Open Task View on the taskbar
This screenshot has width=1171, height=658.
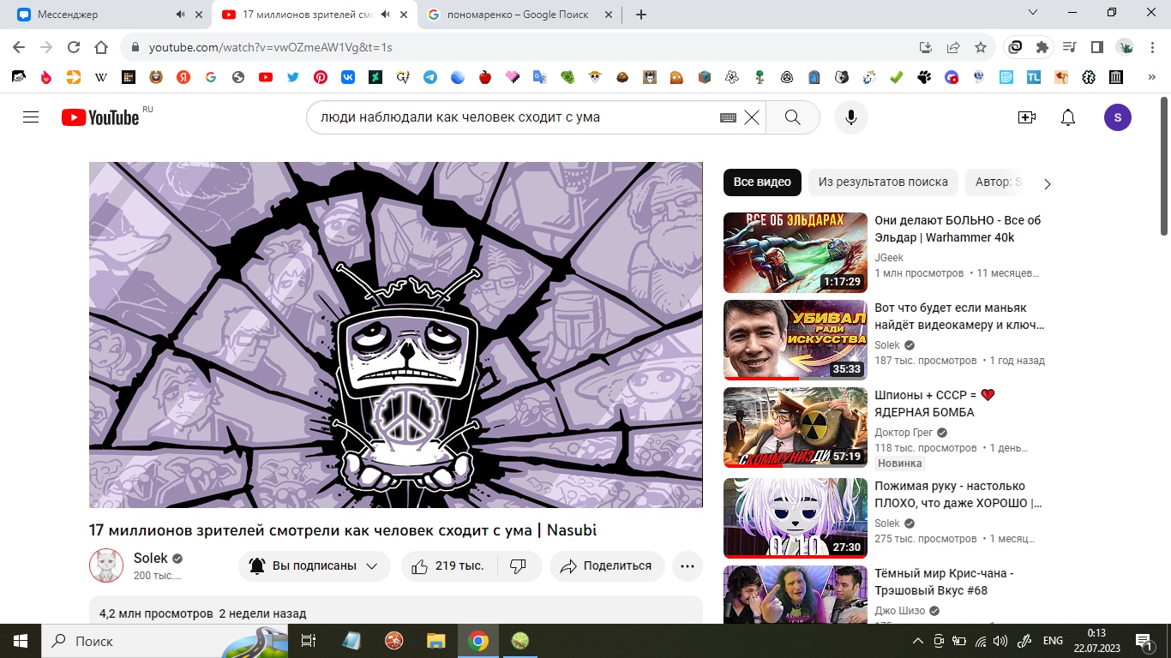point(309,641)
